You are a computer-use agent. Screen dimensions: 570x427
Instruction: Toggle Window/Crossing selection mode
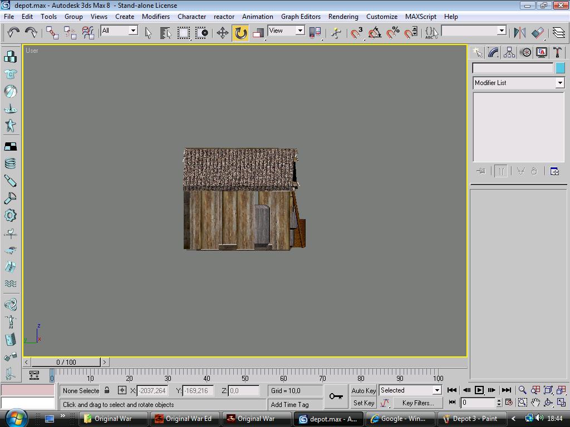[202, 33]
